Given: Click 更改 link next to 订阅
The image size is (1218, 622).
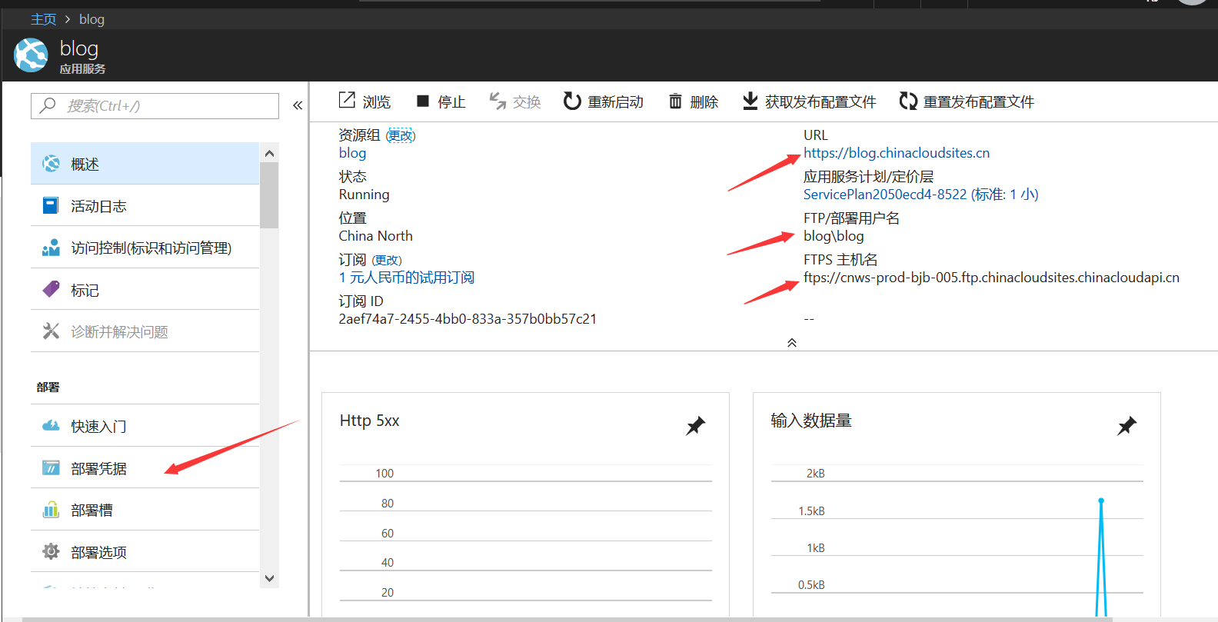Looking at the screenshot, I should click(387, 260).
